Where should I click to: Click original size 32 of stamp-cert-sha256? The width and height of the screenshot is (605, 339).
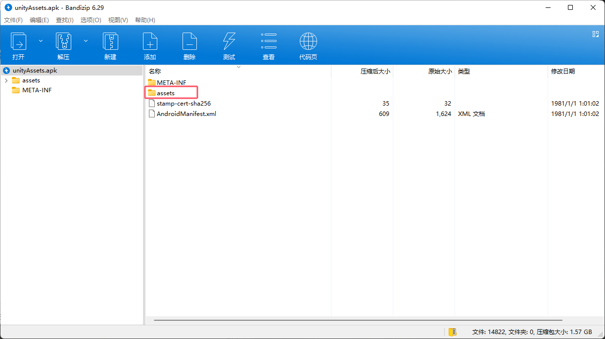click(x=448, y=103)
